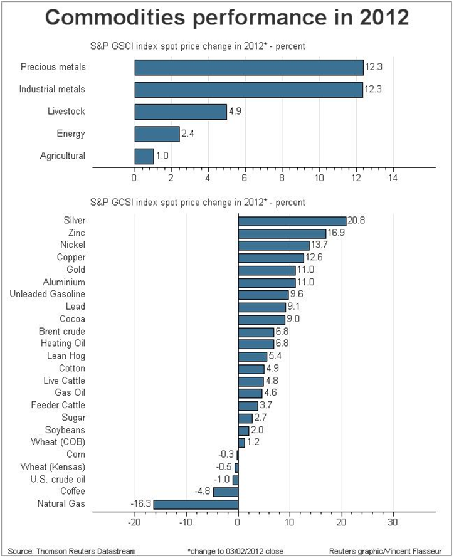Click the Natural Gas negative bar

pos(196,504)
